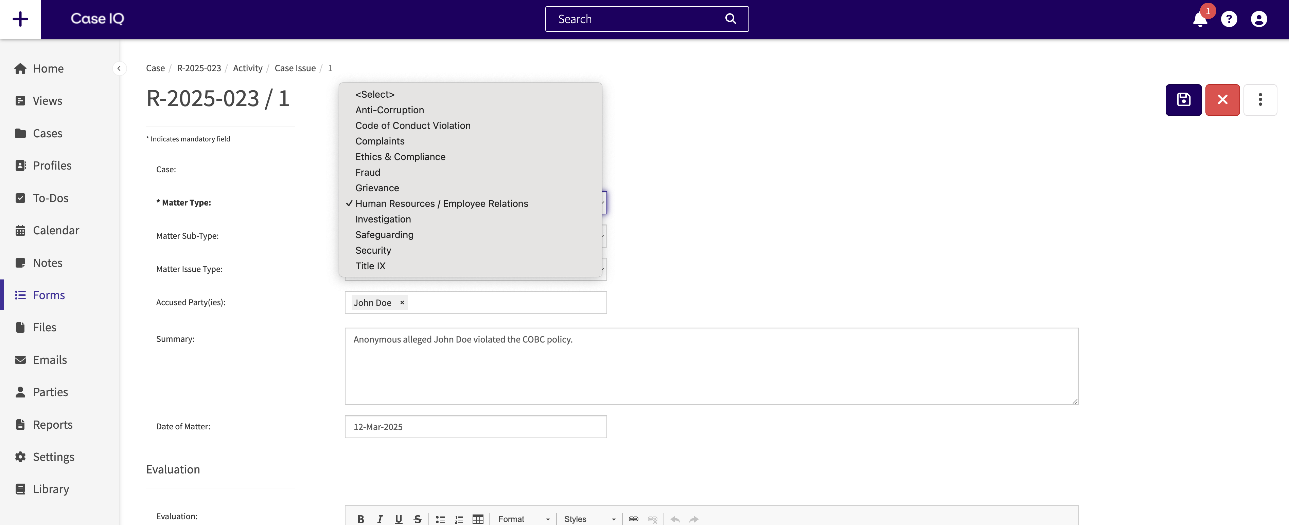Collapse the left sidebar with chevron

click(x=119, y=68)
